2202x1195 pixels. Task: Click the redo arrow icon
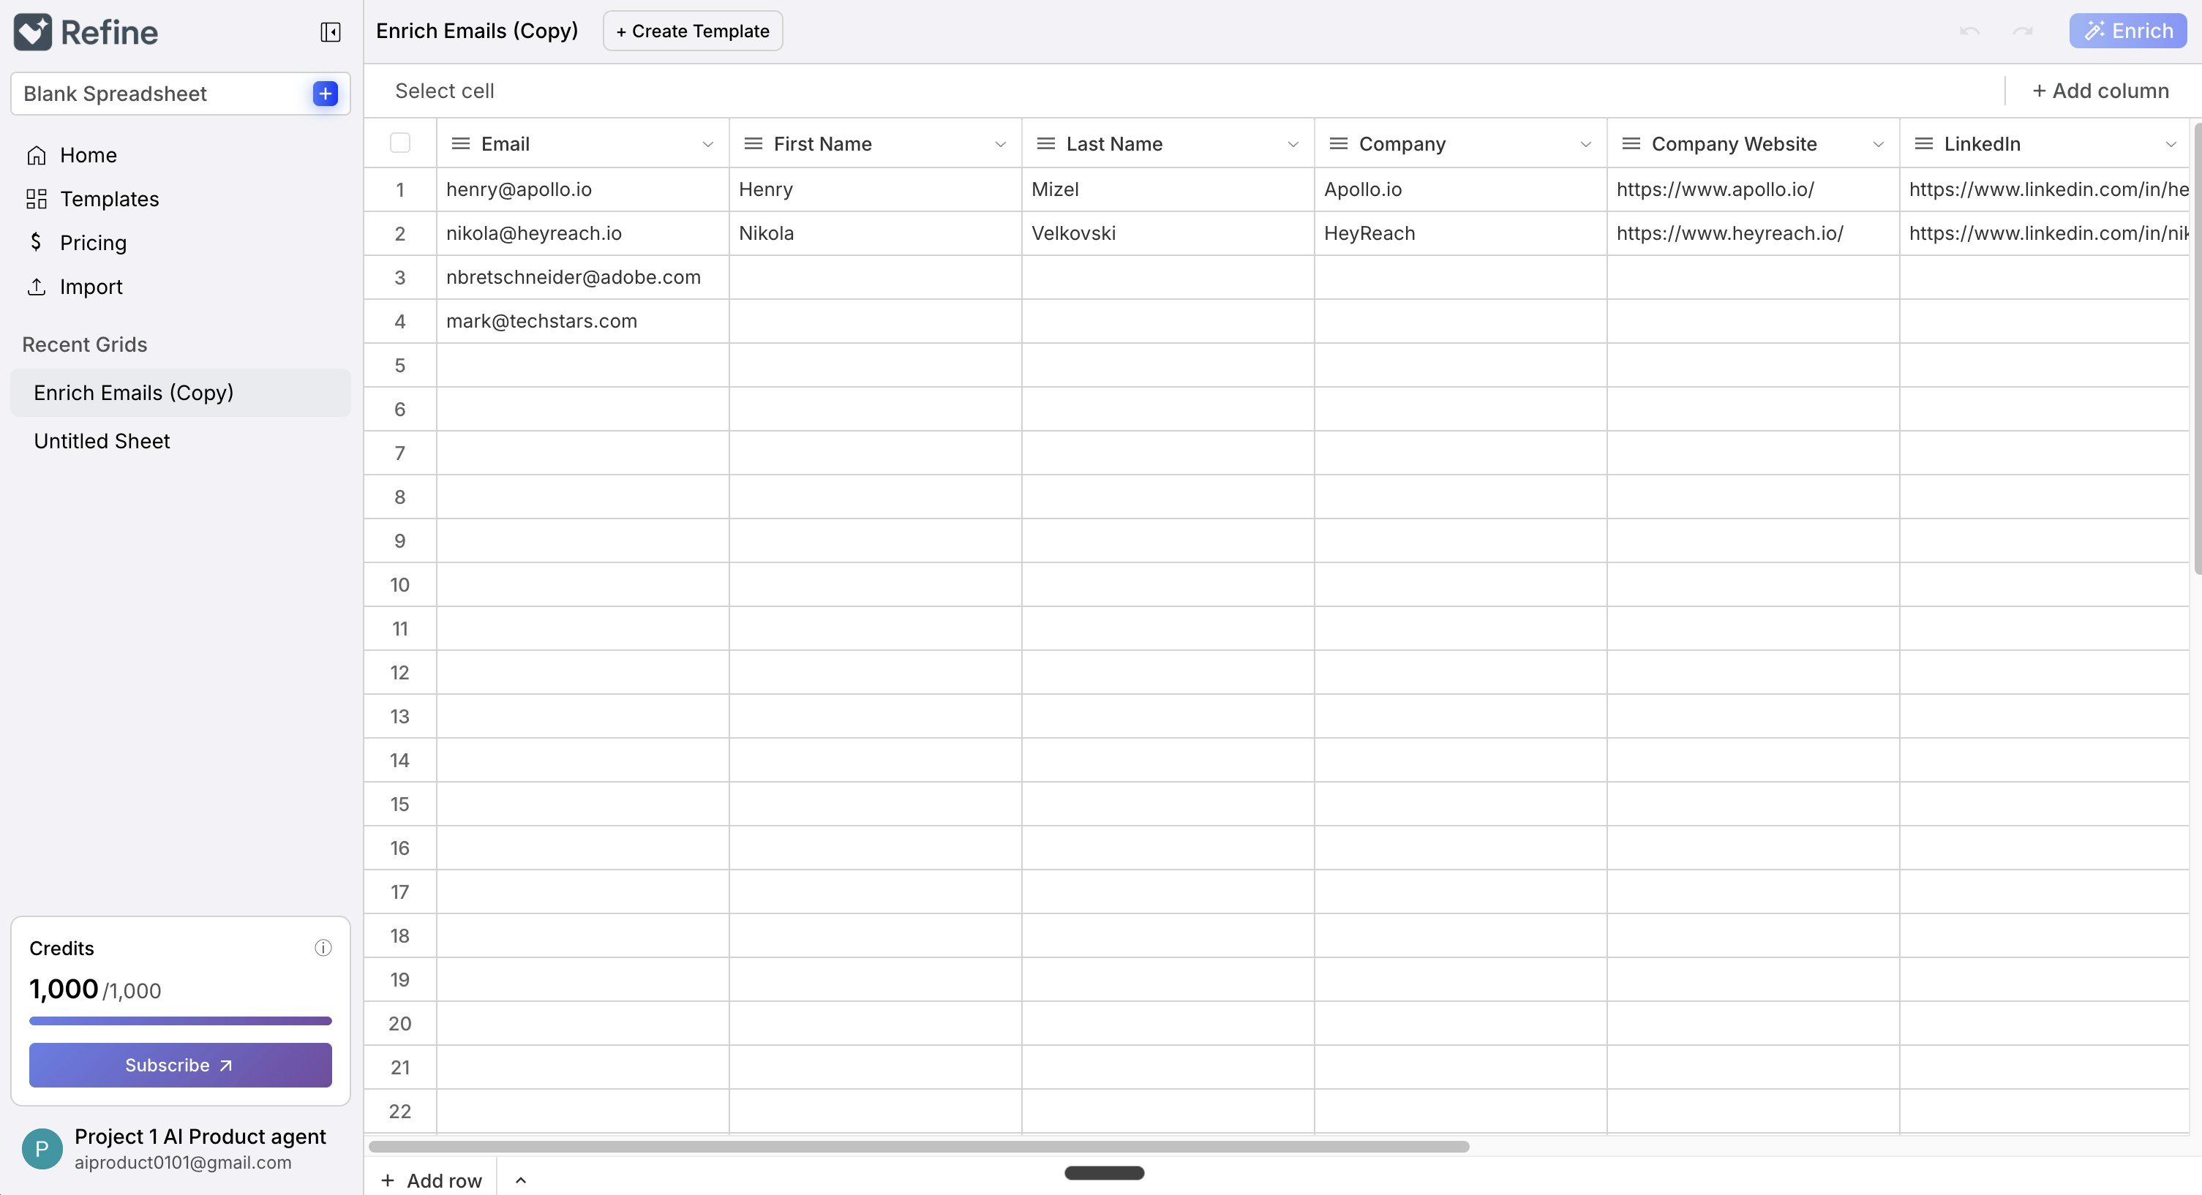click(x=2023, y=31)
